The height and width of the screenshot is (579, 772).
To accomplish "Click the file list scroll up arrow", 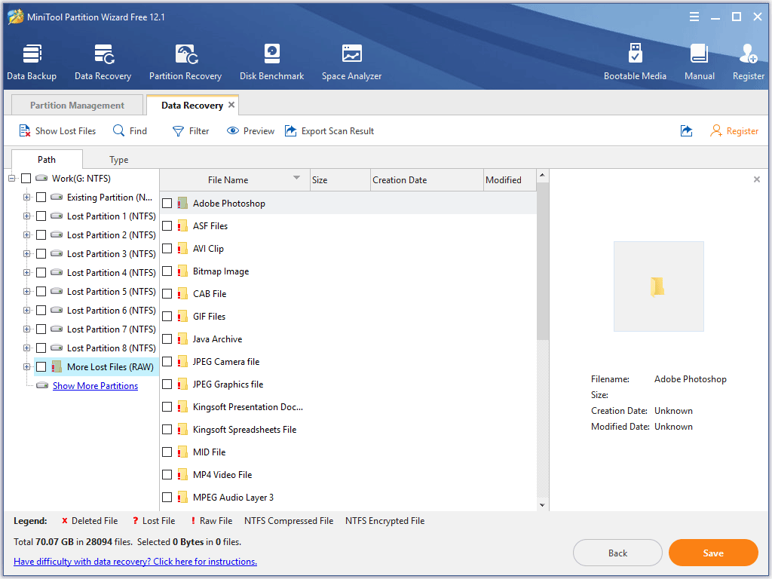I will (x=542, y=175).
